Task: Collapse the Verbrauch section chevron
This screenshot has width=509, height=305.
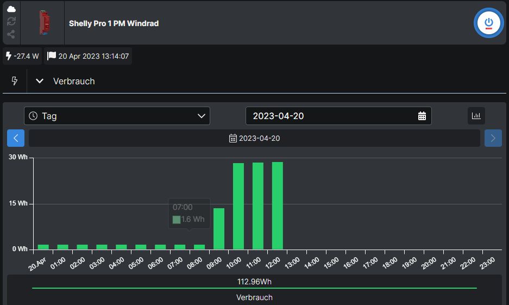Action: coord(39,81)
